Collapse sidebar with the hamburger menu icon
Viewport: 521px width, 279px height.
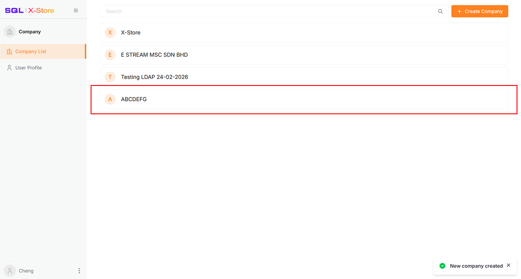pos(76,11)
